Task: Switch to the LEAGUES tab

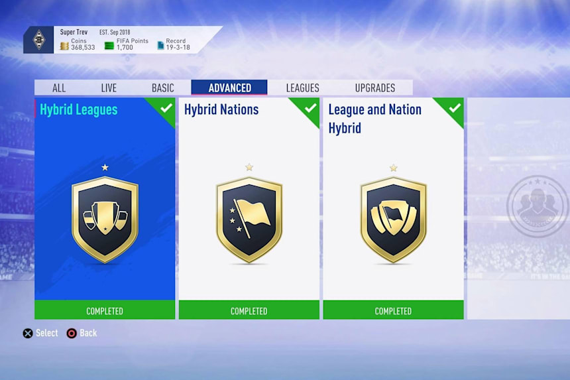Action: [x=302, y=88]
